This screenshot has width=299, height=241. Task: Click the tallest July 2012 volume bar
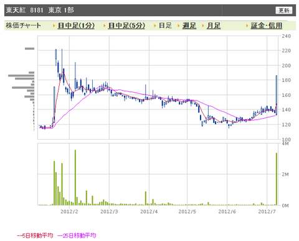click(277, 179)
